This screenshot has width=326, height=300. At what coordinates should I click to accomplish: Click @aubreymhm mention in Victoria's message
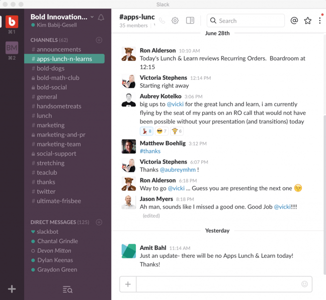point(178,170)
